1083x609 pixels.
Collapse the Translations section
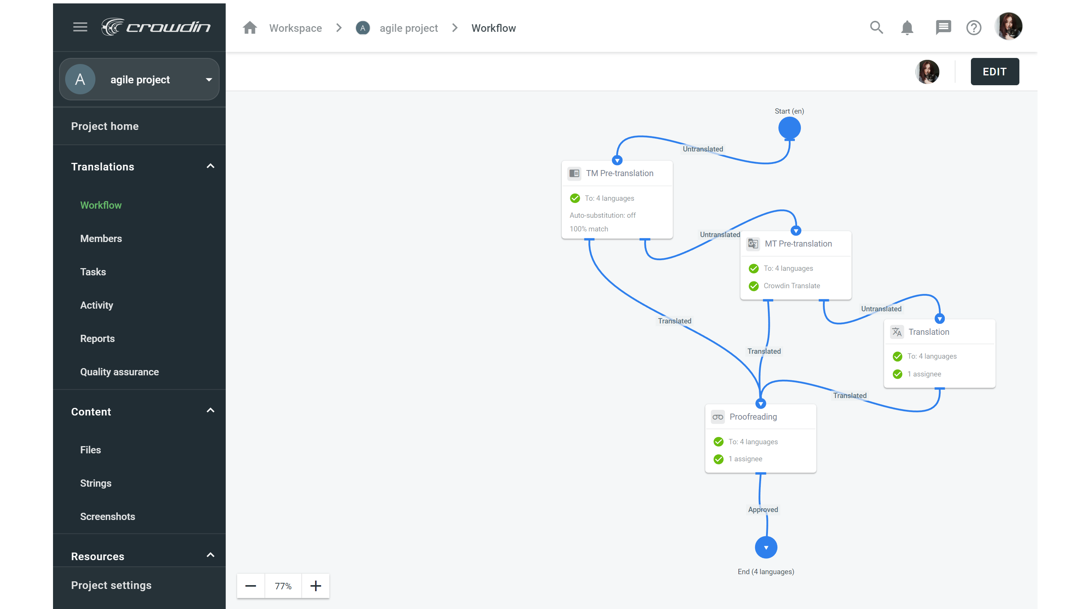(x=210, y=166)
